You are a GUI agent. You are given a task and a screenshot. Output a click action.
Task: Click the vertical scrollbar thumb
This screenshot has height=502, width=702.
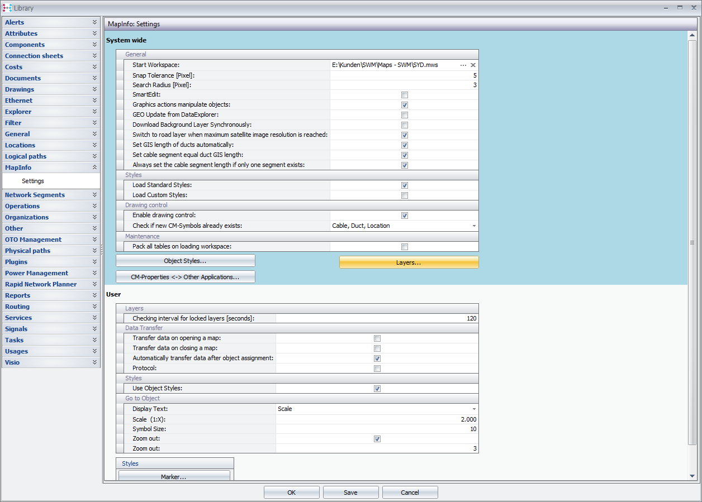pyautogui.click(x=692, y=242)
